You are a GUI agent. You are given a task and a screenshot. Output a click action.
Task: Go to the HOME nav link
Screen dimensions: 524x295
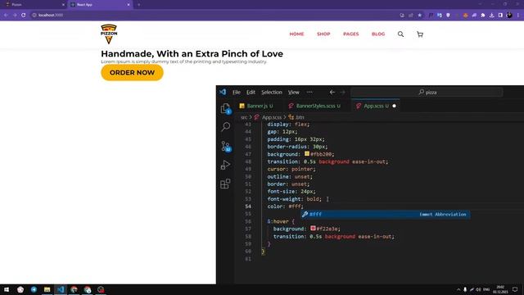(296, 34)
